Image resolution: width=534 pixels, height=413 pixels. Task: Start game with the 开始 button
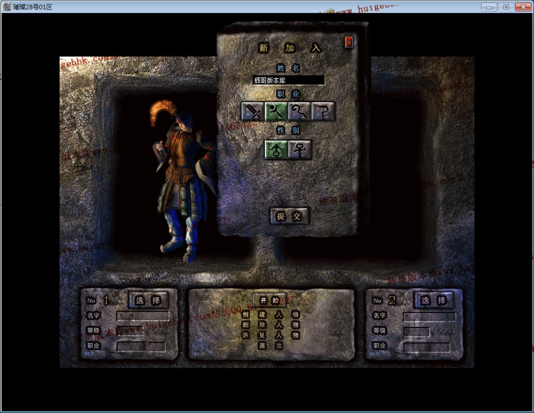[269, 300]
